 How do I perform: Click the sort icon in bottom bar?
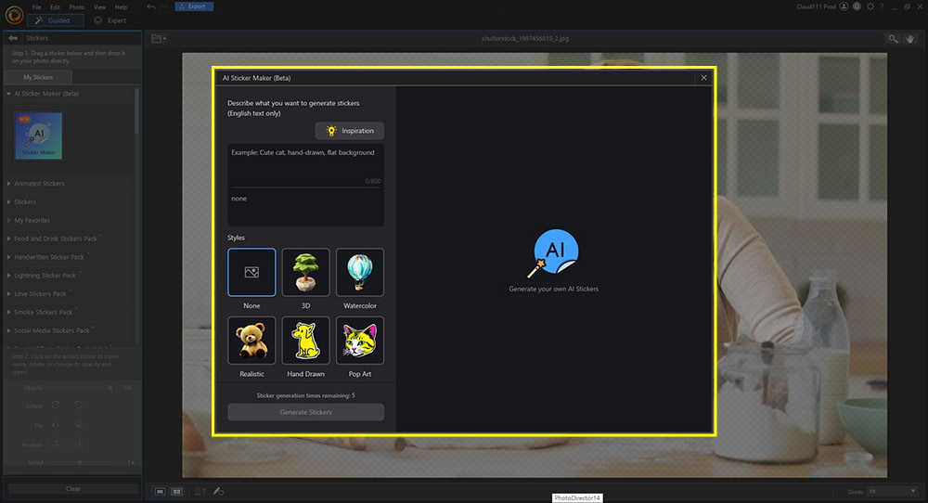(x=200, y=491)
